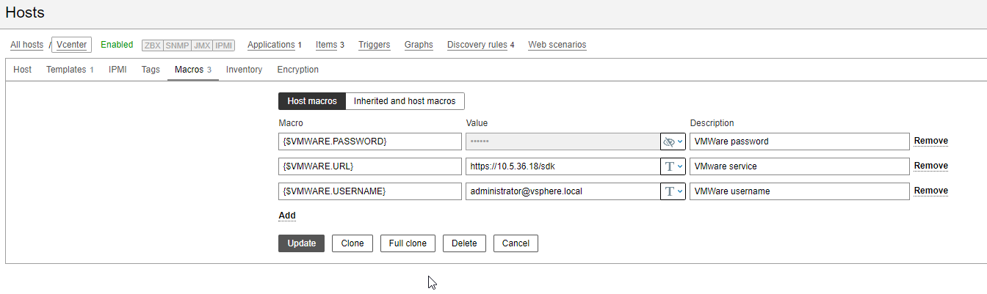Open the Encryption tab

[x=297, y=70]
